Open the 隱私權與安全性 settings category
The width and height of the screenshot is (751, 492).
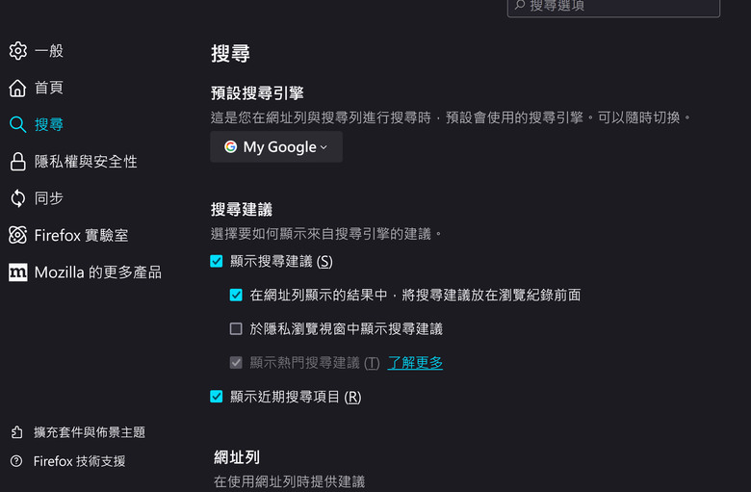tap(86, 162)
